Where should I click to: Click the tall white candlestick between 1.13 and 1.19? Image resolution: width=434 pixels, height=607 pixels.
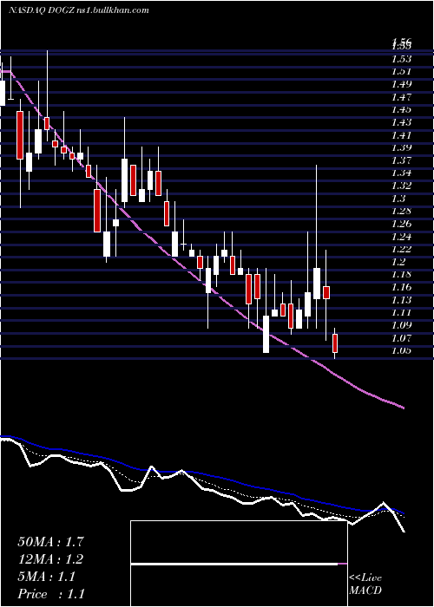pos(317,284)
